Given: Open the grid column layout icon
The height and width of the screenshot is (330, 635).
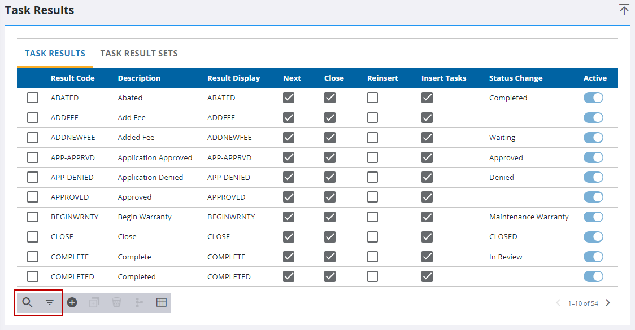Looking at the screenshot, I should 161,302.
